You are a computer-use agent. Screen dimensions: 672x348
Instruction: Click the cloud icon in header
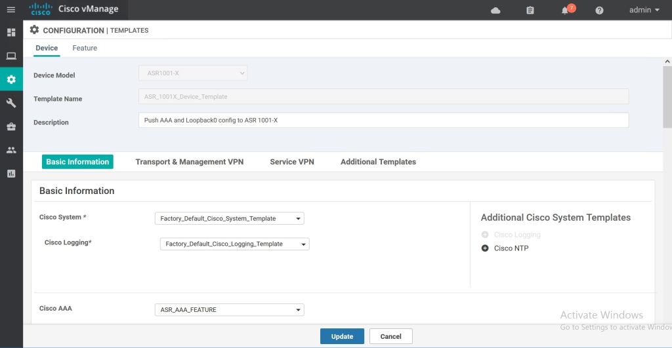click(495, 10)
